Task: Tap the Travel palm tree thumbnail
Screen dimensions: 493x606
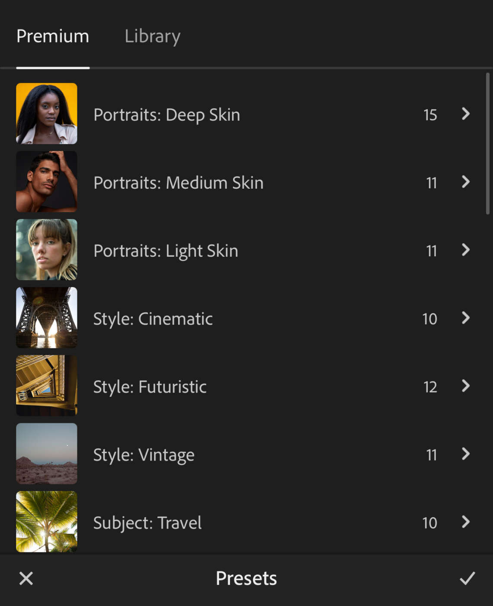Action: click(x=47, y=521)
